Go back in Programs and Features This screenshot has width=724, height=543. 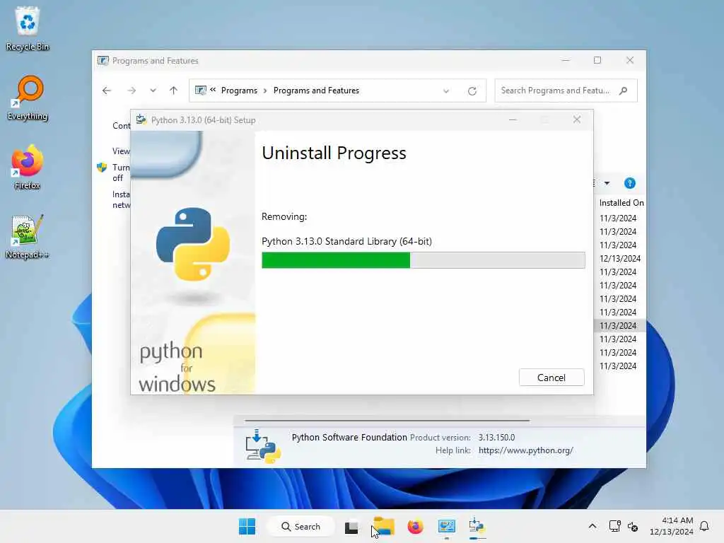[x=107, y=90]
